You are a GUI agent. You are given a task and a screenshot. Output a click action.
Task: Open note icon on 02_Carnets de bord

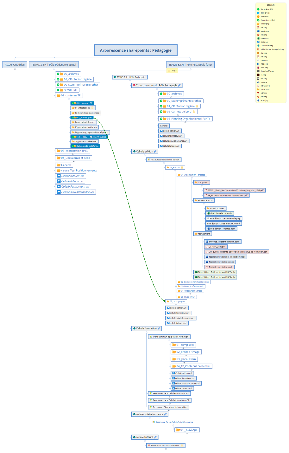pyautogui.click(x=194, y=112)
